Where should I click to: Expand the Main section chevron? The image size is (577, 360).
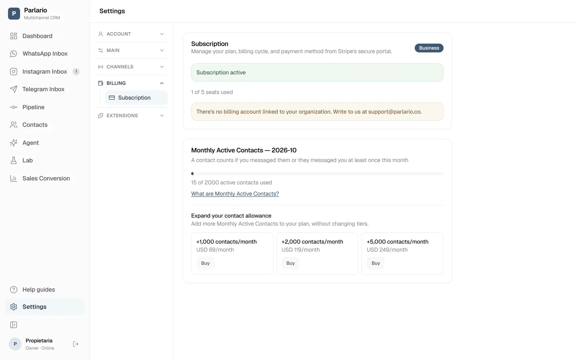pyautogui.click(x=162, y=50)
